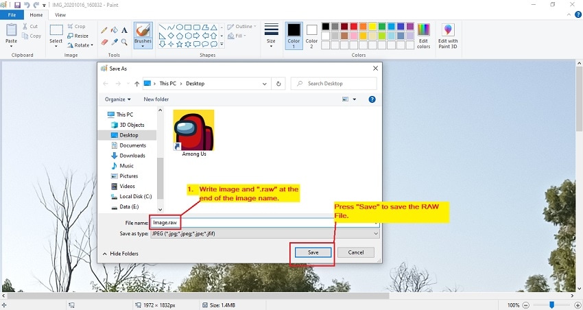Open Edit colors palette
The image size is (583, 310).
pyautogui.click(x=423, y=36)
